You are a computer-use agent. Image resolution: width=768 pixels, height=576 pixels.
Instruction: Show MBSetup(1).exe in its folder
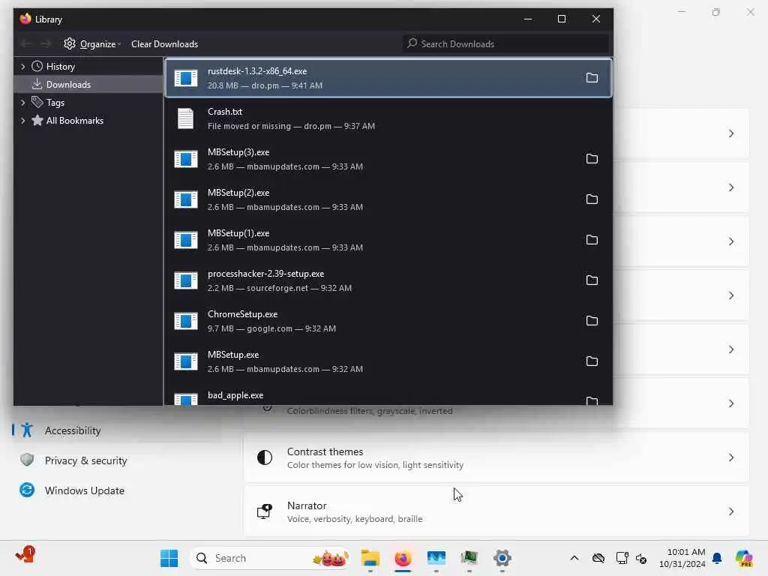(x=592, y=240)
